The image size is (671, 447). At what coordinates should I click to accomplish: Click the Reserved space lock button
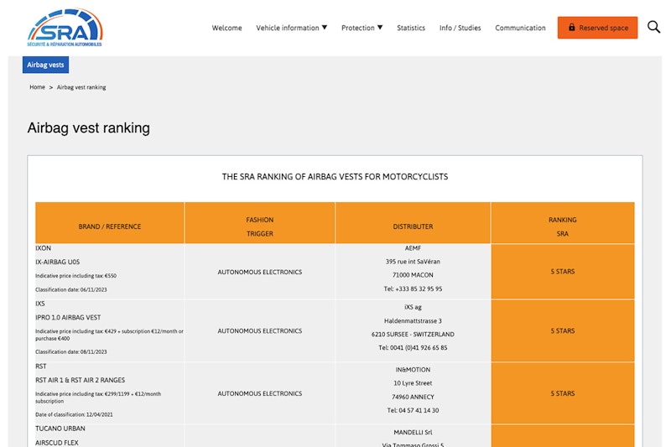tap(597, 28)
